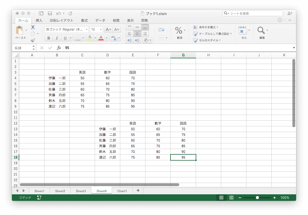The width and height of the screenshot is (308, 215).
Task: Open the 数式 ribbon tab
Action: click(84, 20)
